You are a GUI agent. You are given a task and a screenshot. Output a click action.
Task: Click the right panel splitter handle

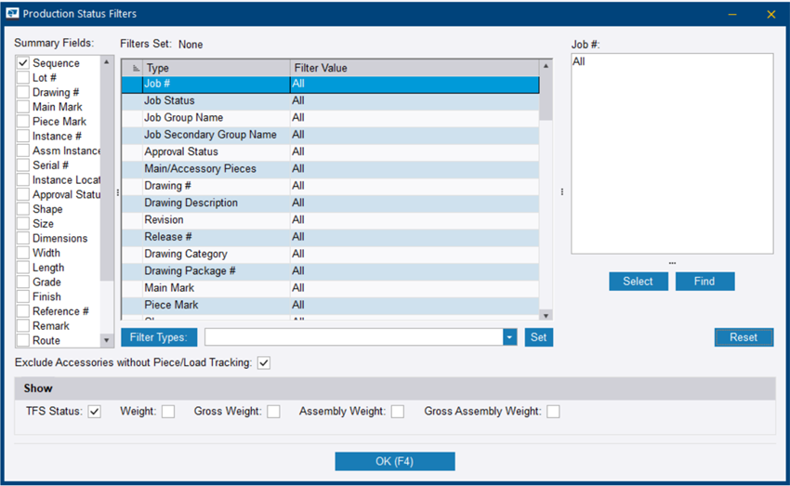(561, 192)
